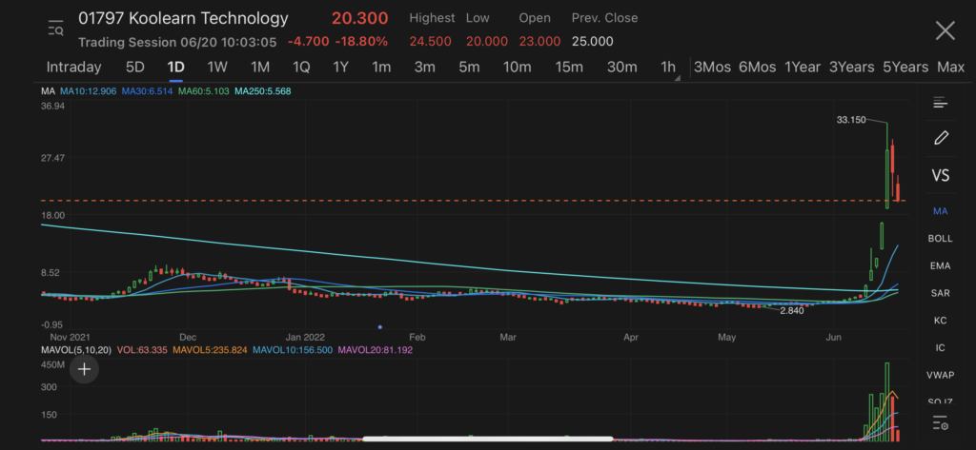This screenshot has height=450, width=976.
Task: Toggle the VWAP indicator
Action: pos(940,376)
